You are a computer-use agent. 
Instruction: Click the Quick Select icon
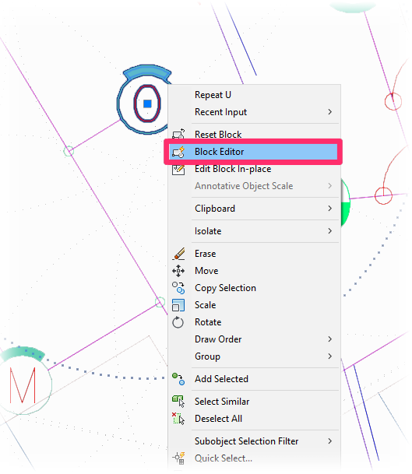point(178,458)
